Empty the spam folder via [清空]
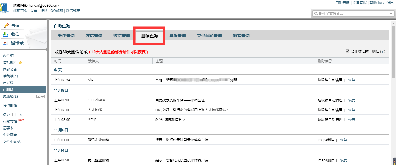 pos(40,96)
